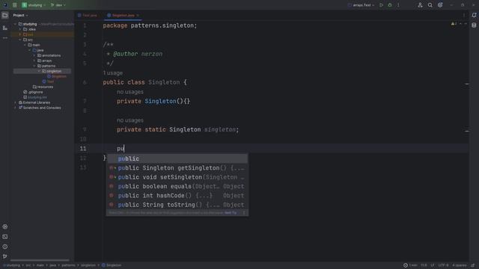
Task: Open the Git version control tool window
Action: 5,256
